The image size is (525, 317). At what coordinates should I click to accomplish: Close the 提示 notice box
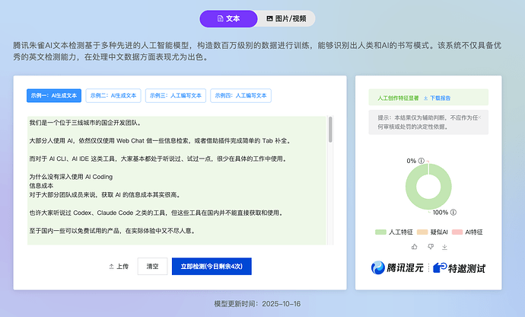[x=480, y=117]
